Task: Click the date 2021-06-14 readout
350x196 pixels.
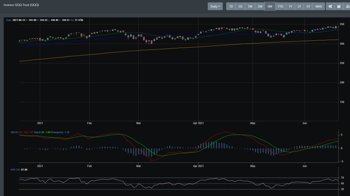Action: [19, 20]
